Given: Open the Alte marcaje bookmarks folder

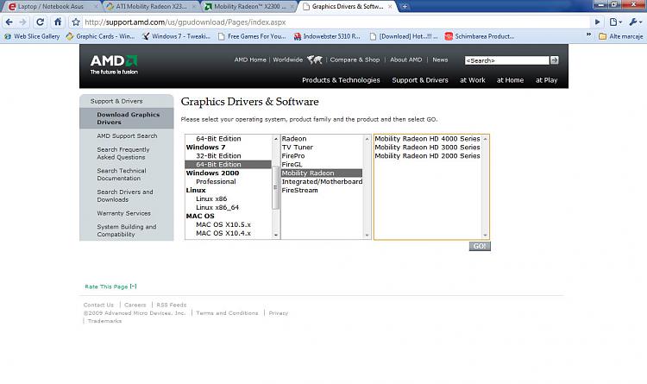Looking at the screenshot, I should click(620, 36).
